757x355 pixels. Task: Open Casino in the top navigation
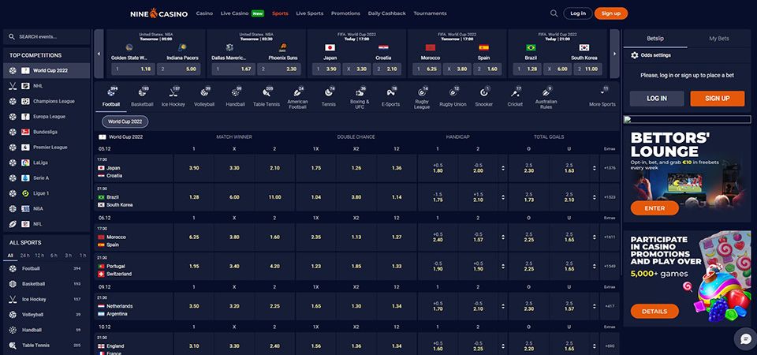point(204,13)
